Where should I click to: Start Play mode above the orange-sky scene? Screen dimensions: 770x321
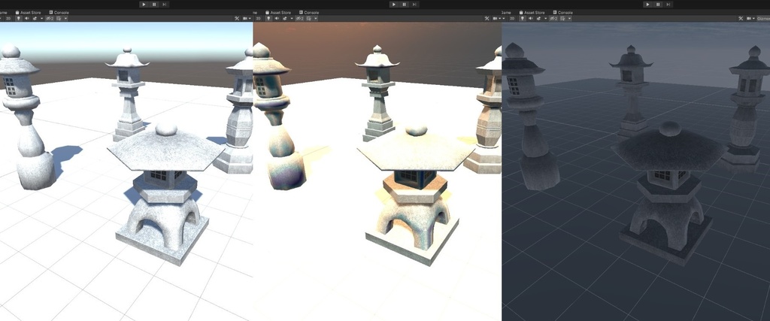[394, 5]
